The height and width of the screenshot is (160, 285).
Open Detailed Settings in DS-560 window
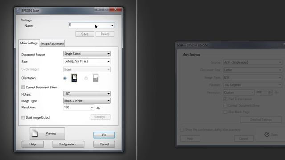tap(261, 120)
